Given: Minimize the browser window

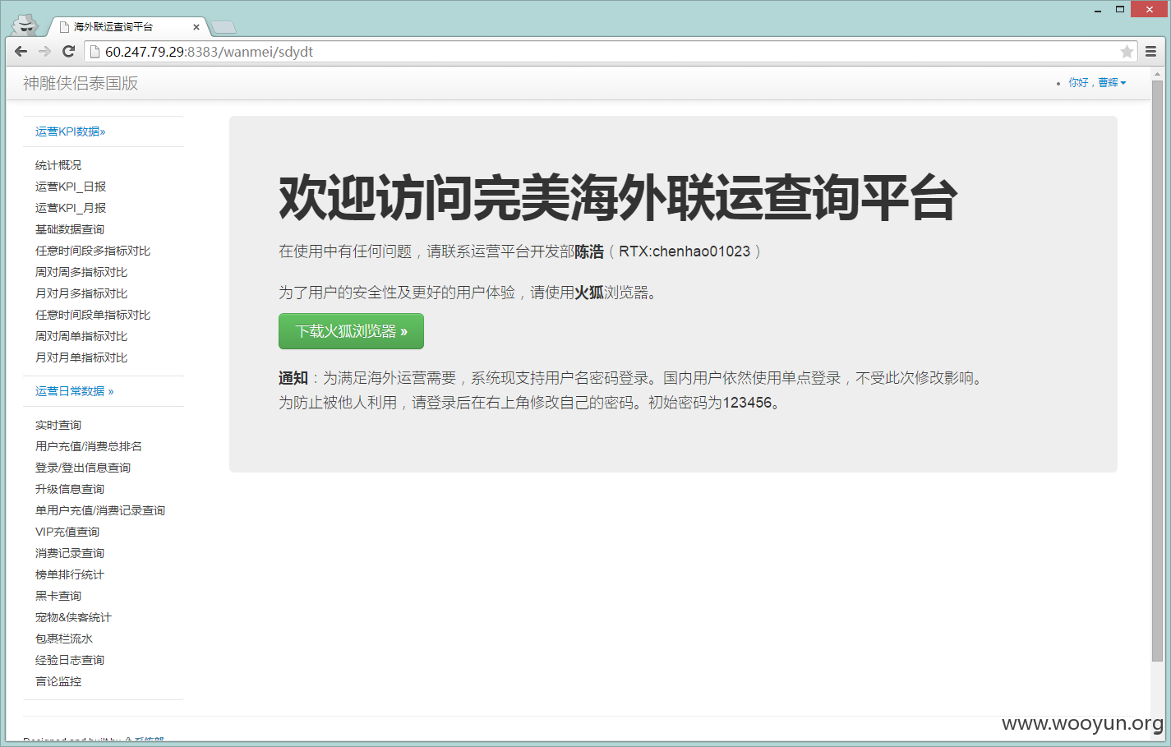Looking at the screenshot, I should [1098, 10].
